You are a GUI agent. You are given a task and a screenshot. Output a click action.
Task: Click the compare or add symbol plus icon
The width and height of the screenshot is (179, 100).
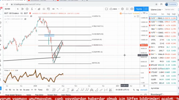[27, 9]
